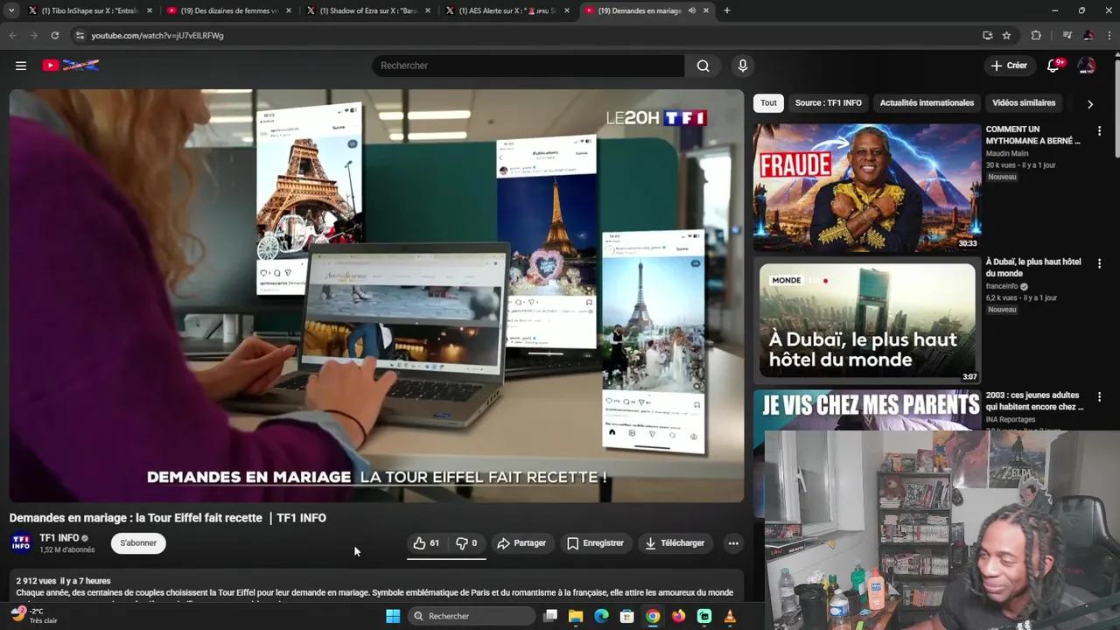1120x630 pixels.
Task: Start voice search with the microphone icon
Action: 743,66
